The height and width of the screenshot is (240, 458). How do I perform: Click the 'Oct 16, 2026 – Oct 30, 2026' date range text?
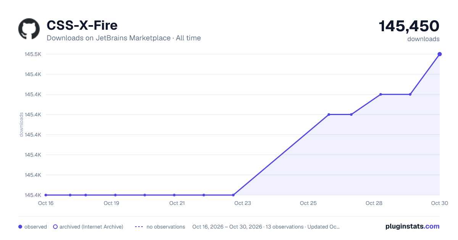point(227,227)
